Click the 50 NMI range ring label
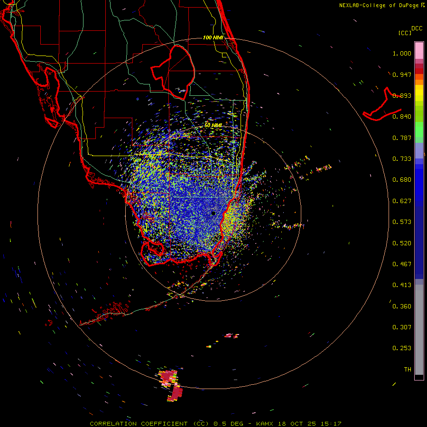The image size is (427, 427). click(213, 125)
